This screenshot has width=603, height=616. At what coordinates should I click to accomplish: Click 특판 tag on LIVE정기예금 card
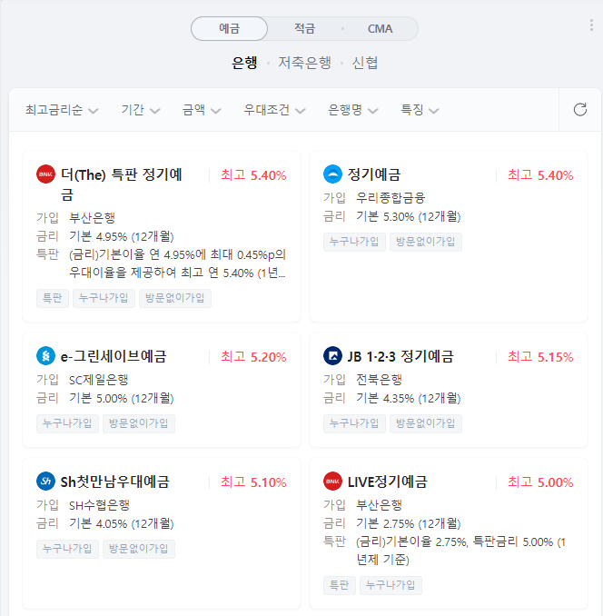pyautogui.click(x=340, y=585)
